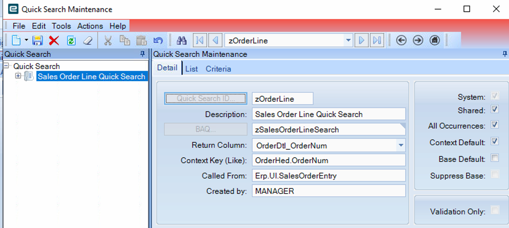The width and height of the screenshot is (509, 228).
Task: Toggle the Validation Only checkbox
Action: point(495,211)
